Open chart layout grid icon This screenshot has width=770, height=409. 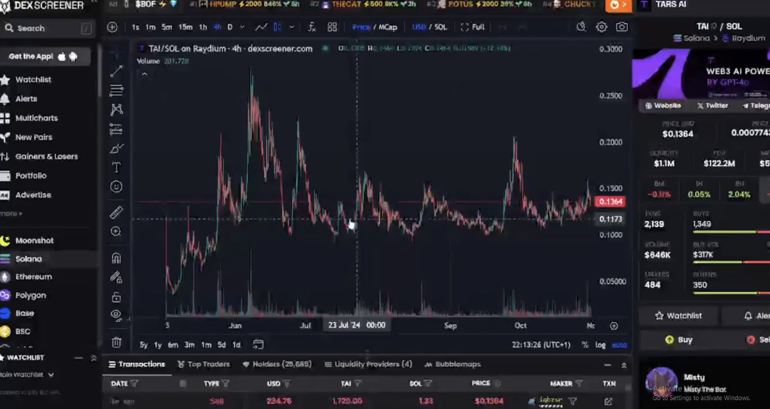[332, 27]
